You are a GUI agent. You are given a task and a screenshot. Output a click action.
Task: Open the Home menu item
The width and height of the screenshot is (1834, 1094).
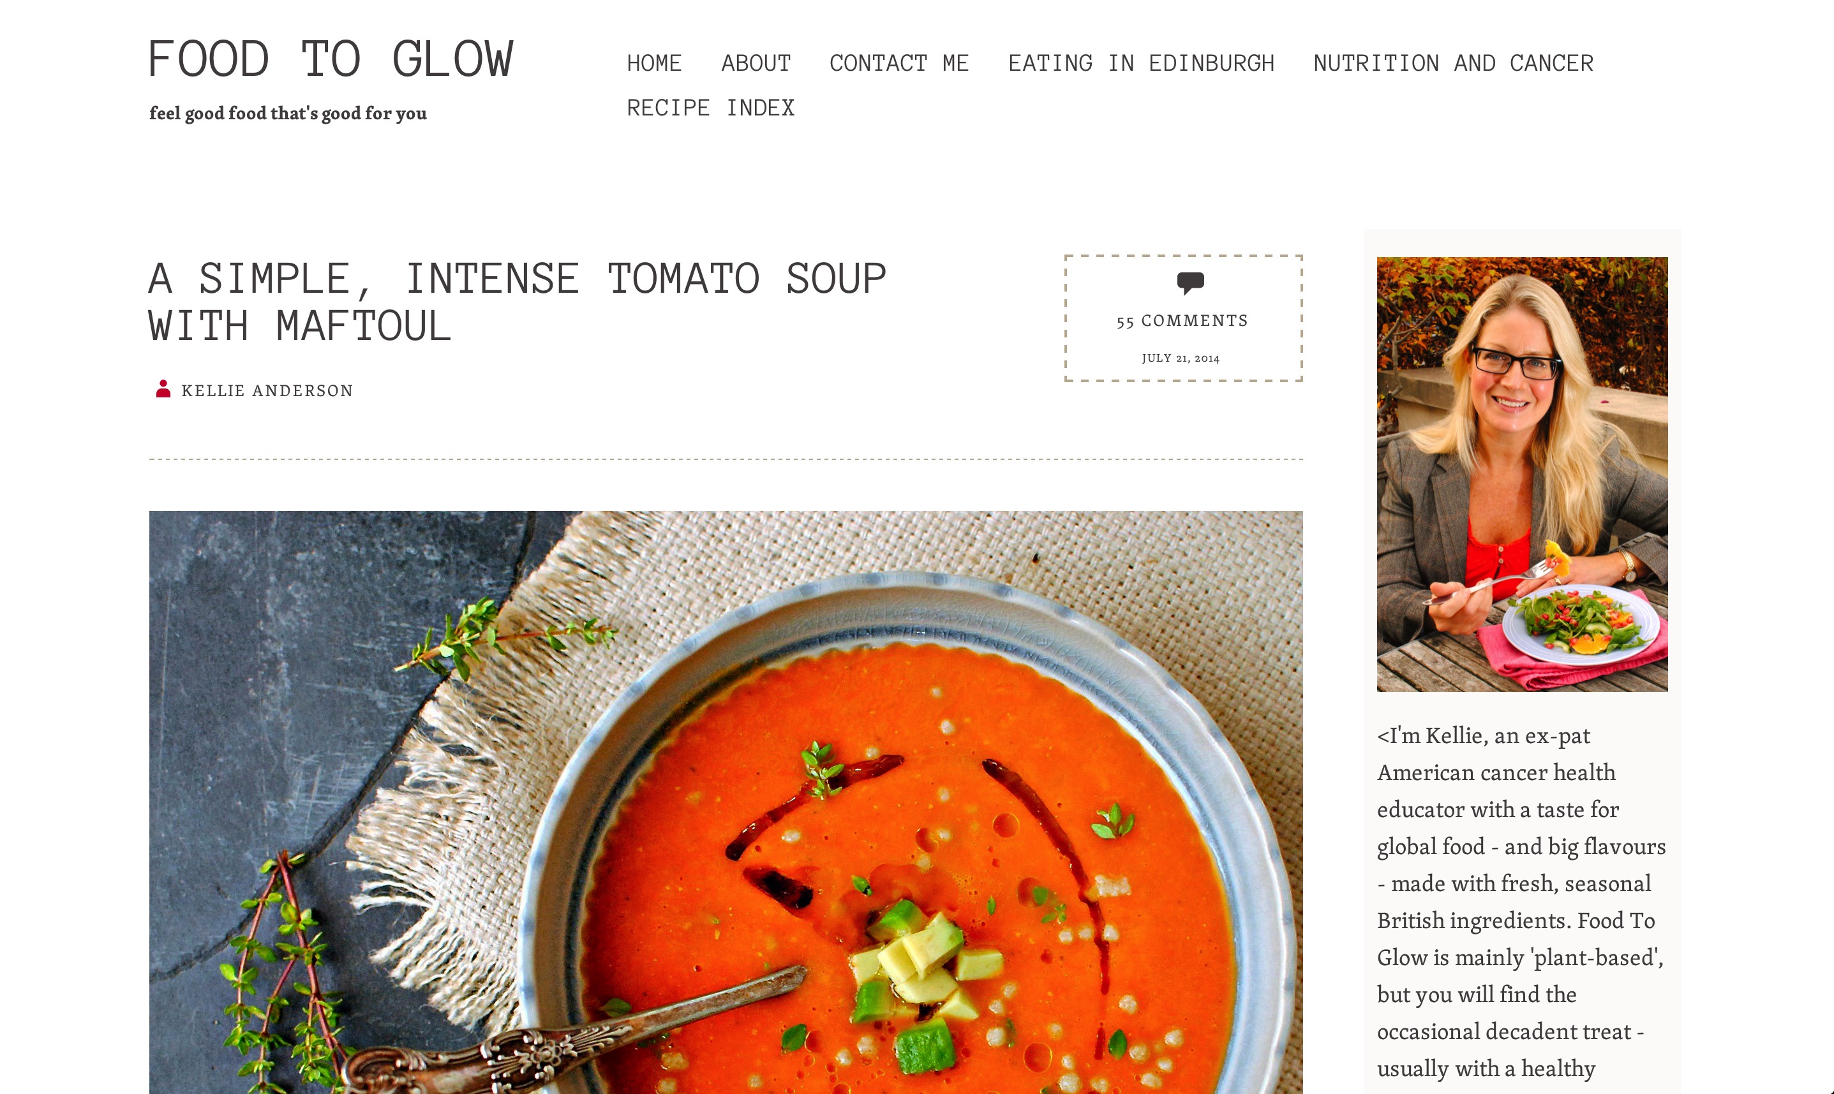point(654,63)
